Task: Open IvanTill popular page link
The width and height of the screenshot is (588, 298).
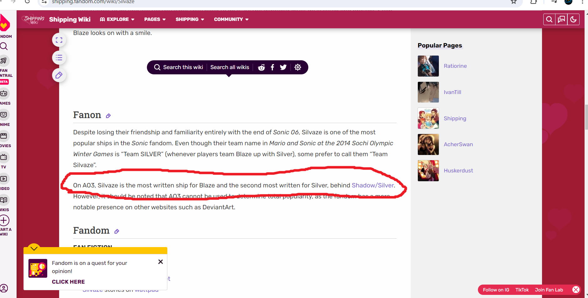Action: coord(452,92)
